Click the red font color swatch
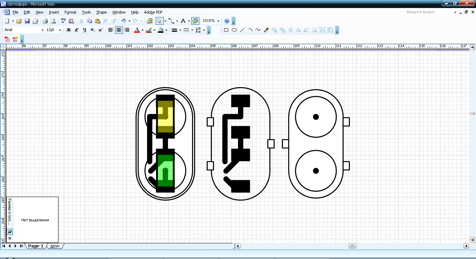Screen dimensions: 476x259 (137, 30)
